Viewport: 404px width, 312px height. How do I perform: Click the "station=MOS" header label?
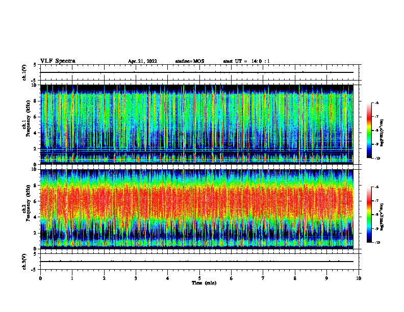(x=190, y=61)
